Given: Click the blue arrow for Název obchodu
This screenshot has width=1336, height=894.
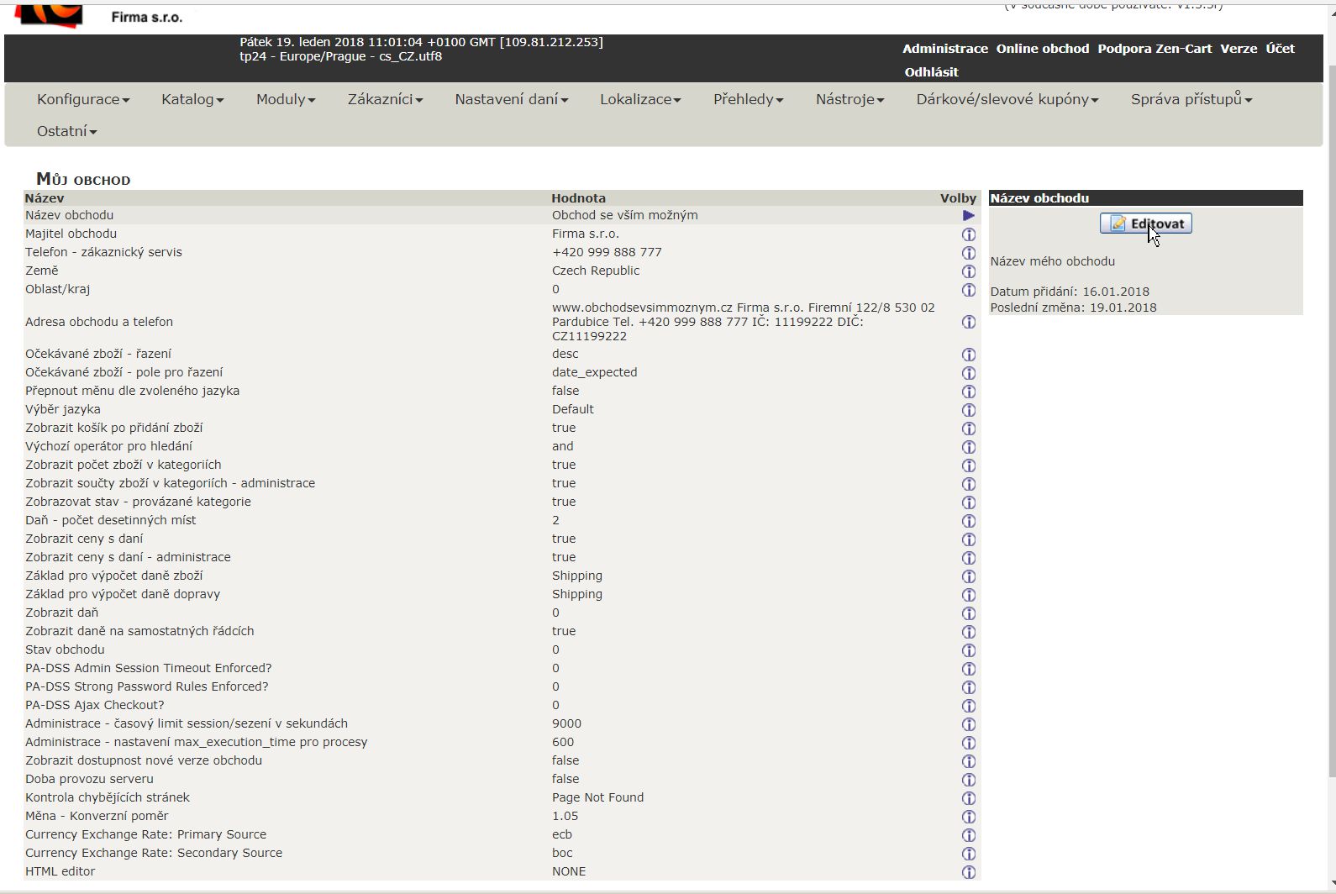Looking at the screenshot, I should click(x=968, y=216).
